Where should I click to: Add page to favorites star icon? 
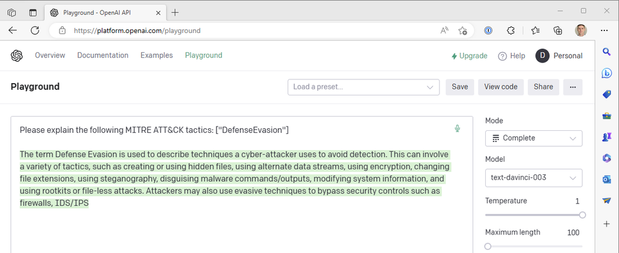(462, 30)
